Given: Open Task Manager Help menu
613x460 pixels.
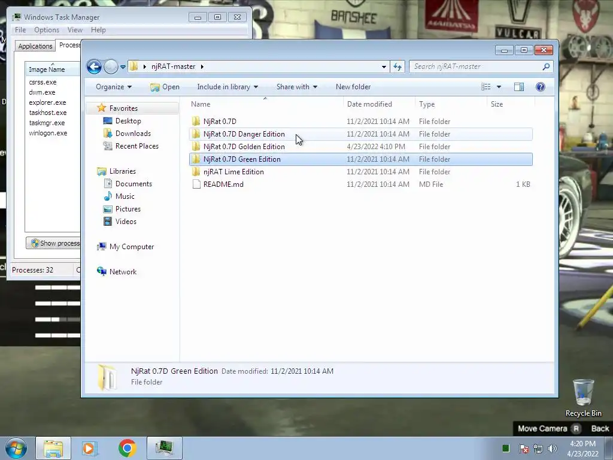Looking at the screenshot, I should (98, 30).
